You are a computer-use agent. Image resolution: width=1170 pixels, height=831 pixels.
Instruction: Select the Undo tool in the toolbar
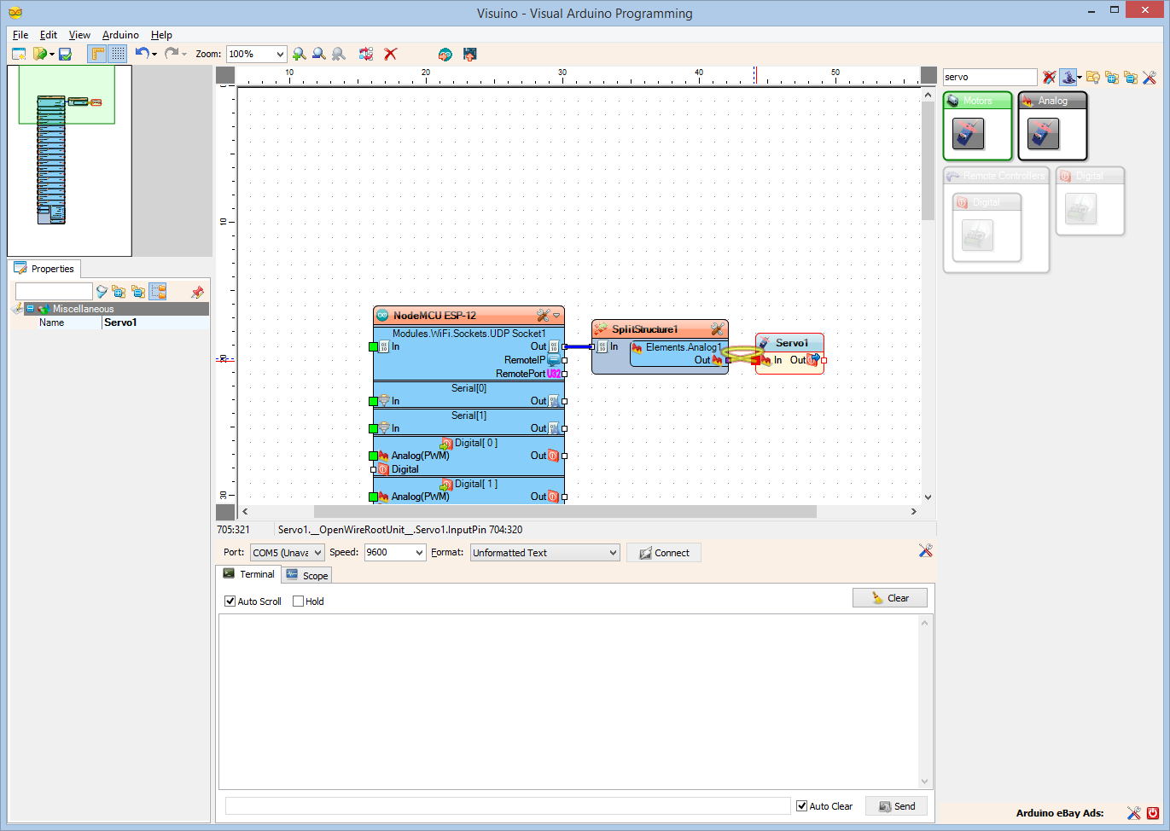click(141, 54)
